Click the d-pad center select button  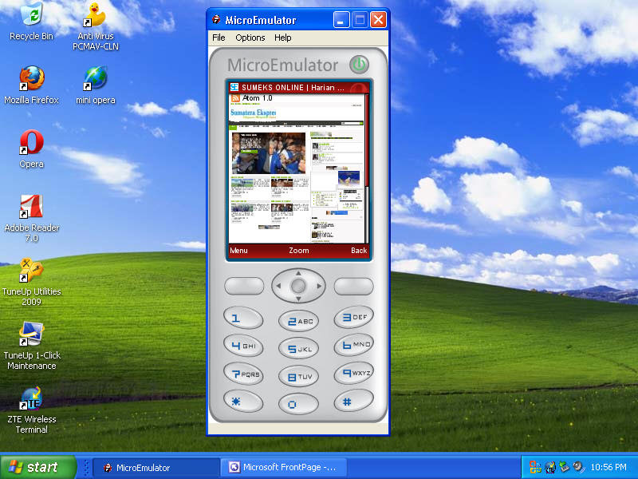pos(298,286)
